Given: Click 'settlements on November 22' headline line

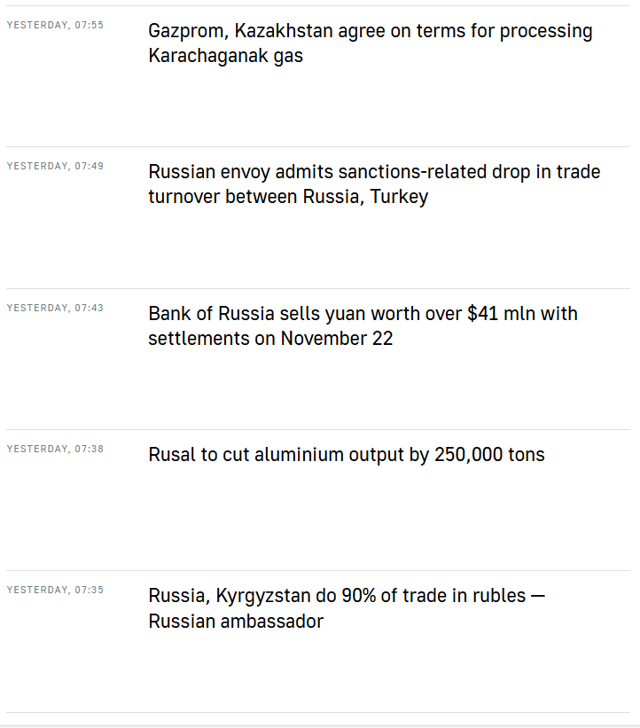Looking at the screenshot, I should [x=270, y=339].
